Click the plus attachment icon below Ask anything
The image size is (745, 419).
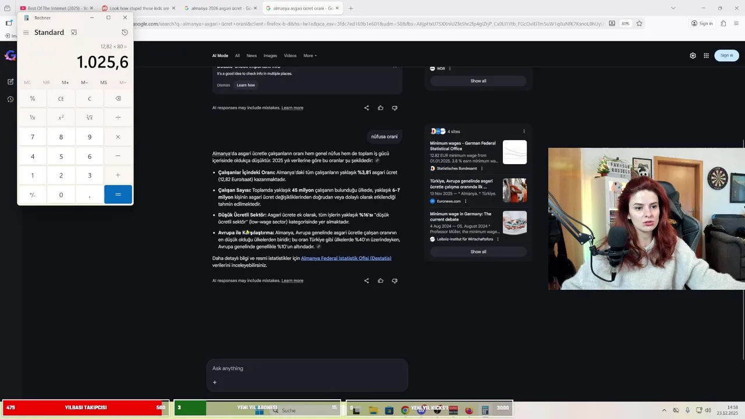tap(215, 382)
